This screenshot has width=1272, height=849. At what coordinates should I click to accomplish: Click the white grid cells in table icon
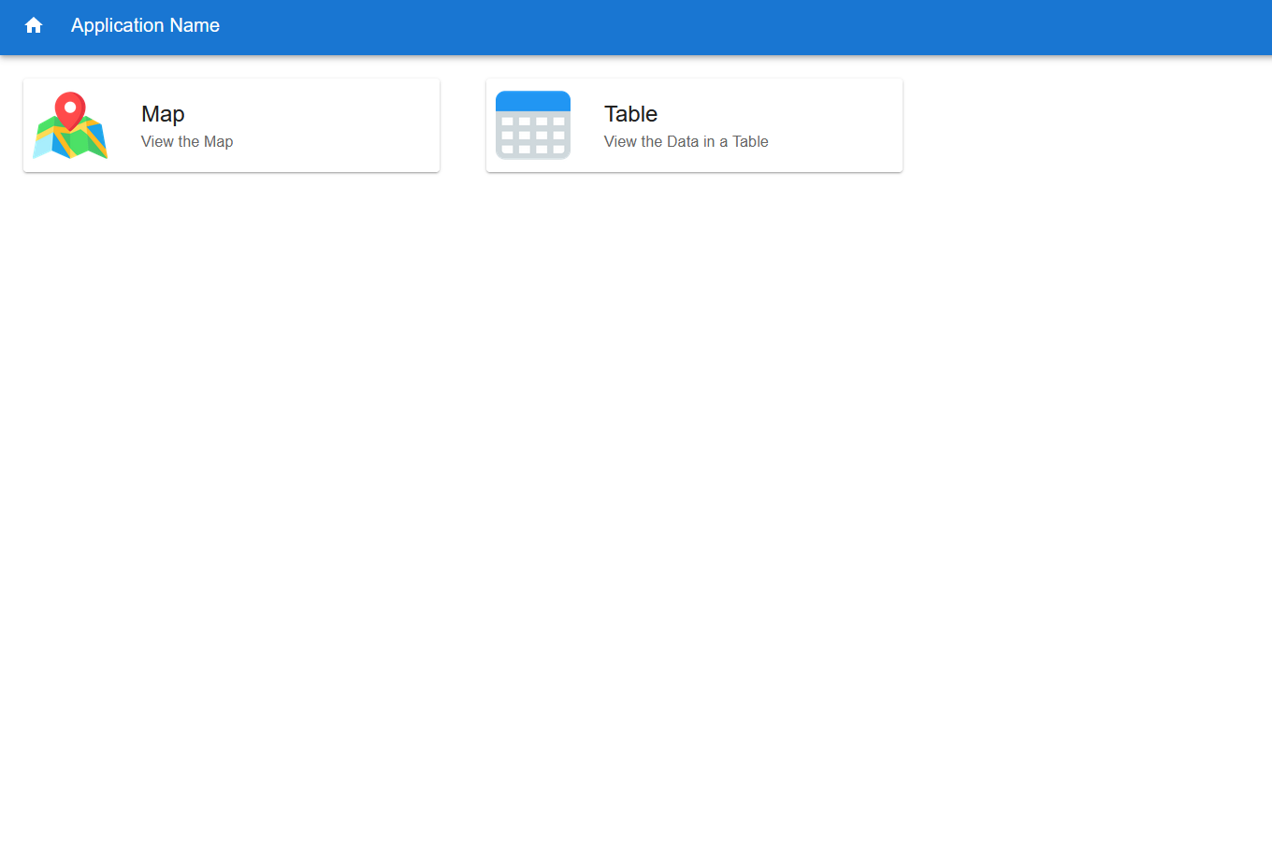pos(533,136)
